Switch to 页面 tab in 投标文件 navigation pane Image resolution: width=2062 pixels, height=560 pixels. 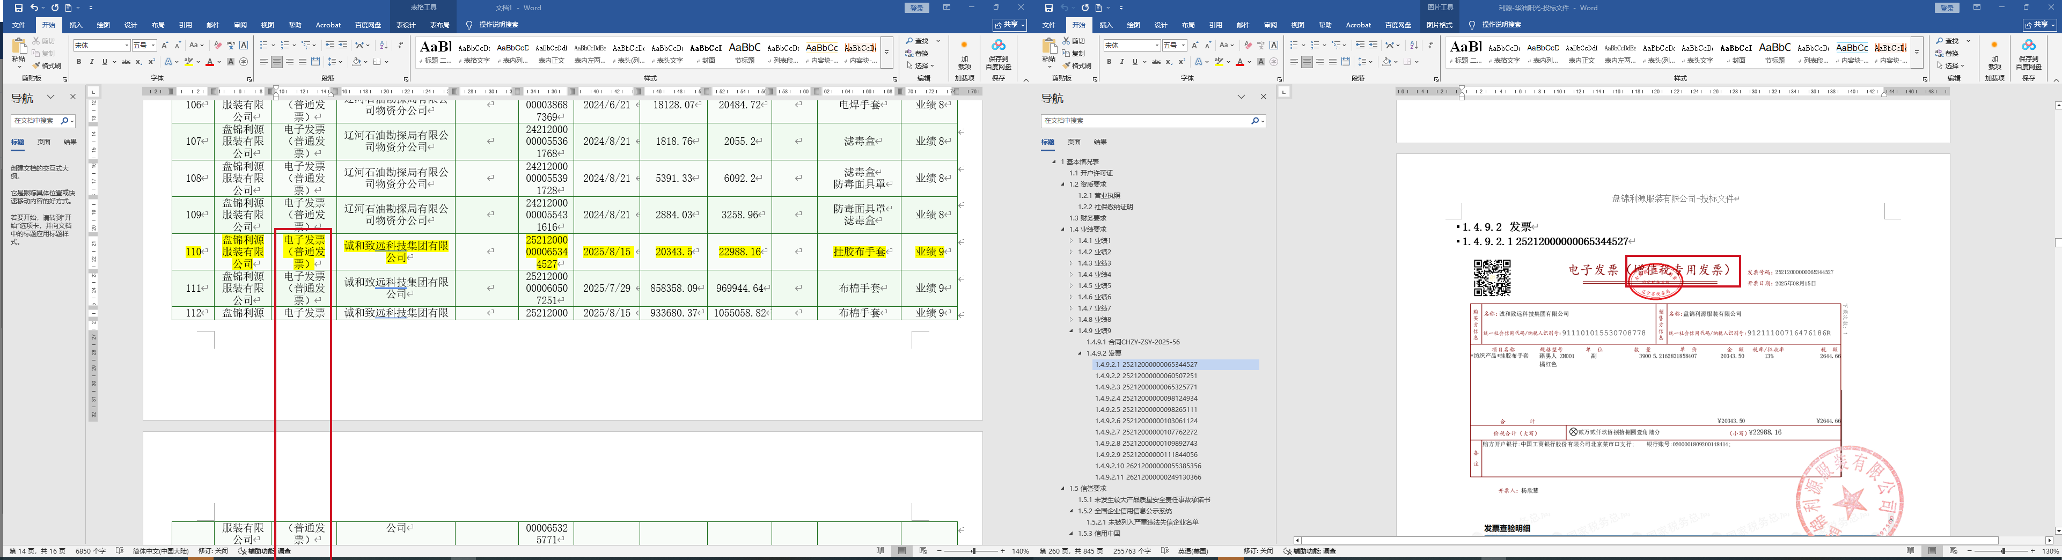click(1074, 142)
